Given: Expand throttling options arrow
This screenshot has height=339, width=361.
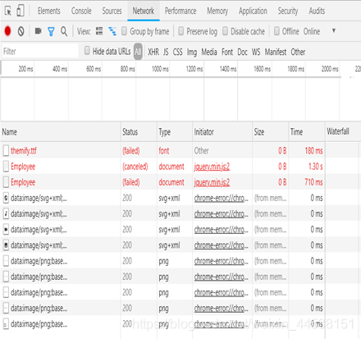Looking at the screenshot, I should pyautogui.click(x=334, y=30).
